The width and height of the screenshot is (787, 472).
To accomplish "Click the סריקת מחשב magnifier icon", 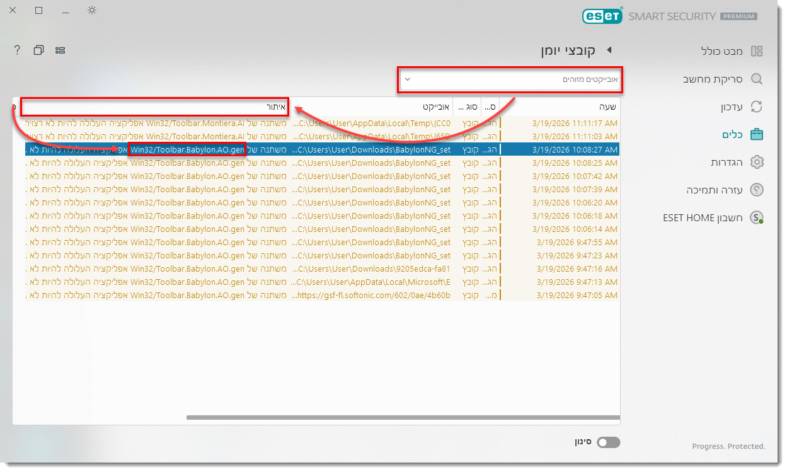I will click(757, 79).
